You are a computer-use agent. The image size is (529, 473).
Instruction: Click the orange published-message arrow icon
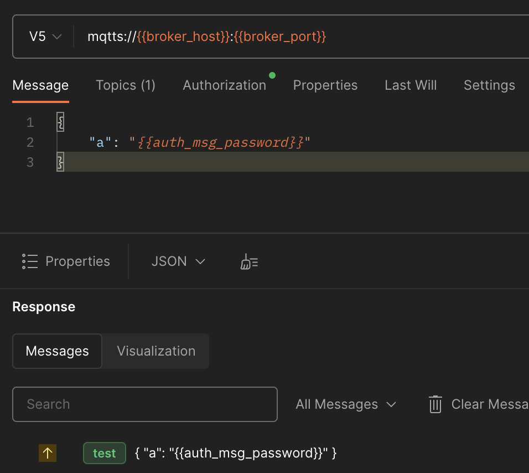click(48, 453)
